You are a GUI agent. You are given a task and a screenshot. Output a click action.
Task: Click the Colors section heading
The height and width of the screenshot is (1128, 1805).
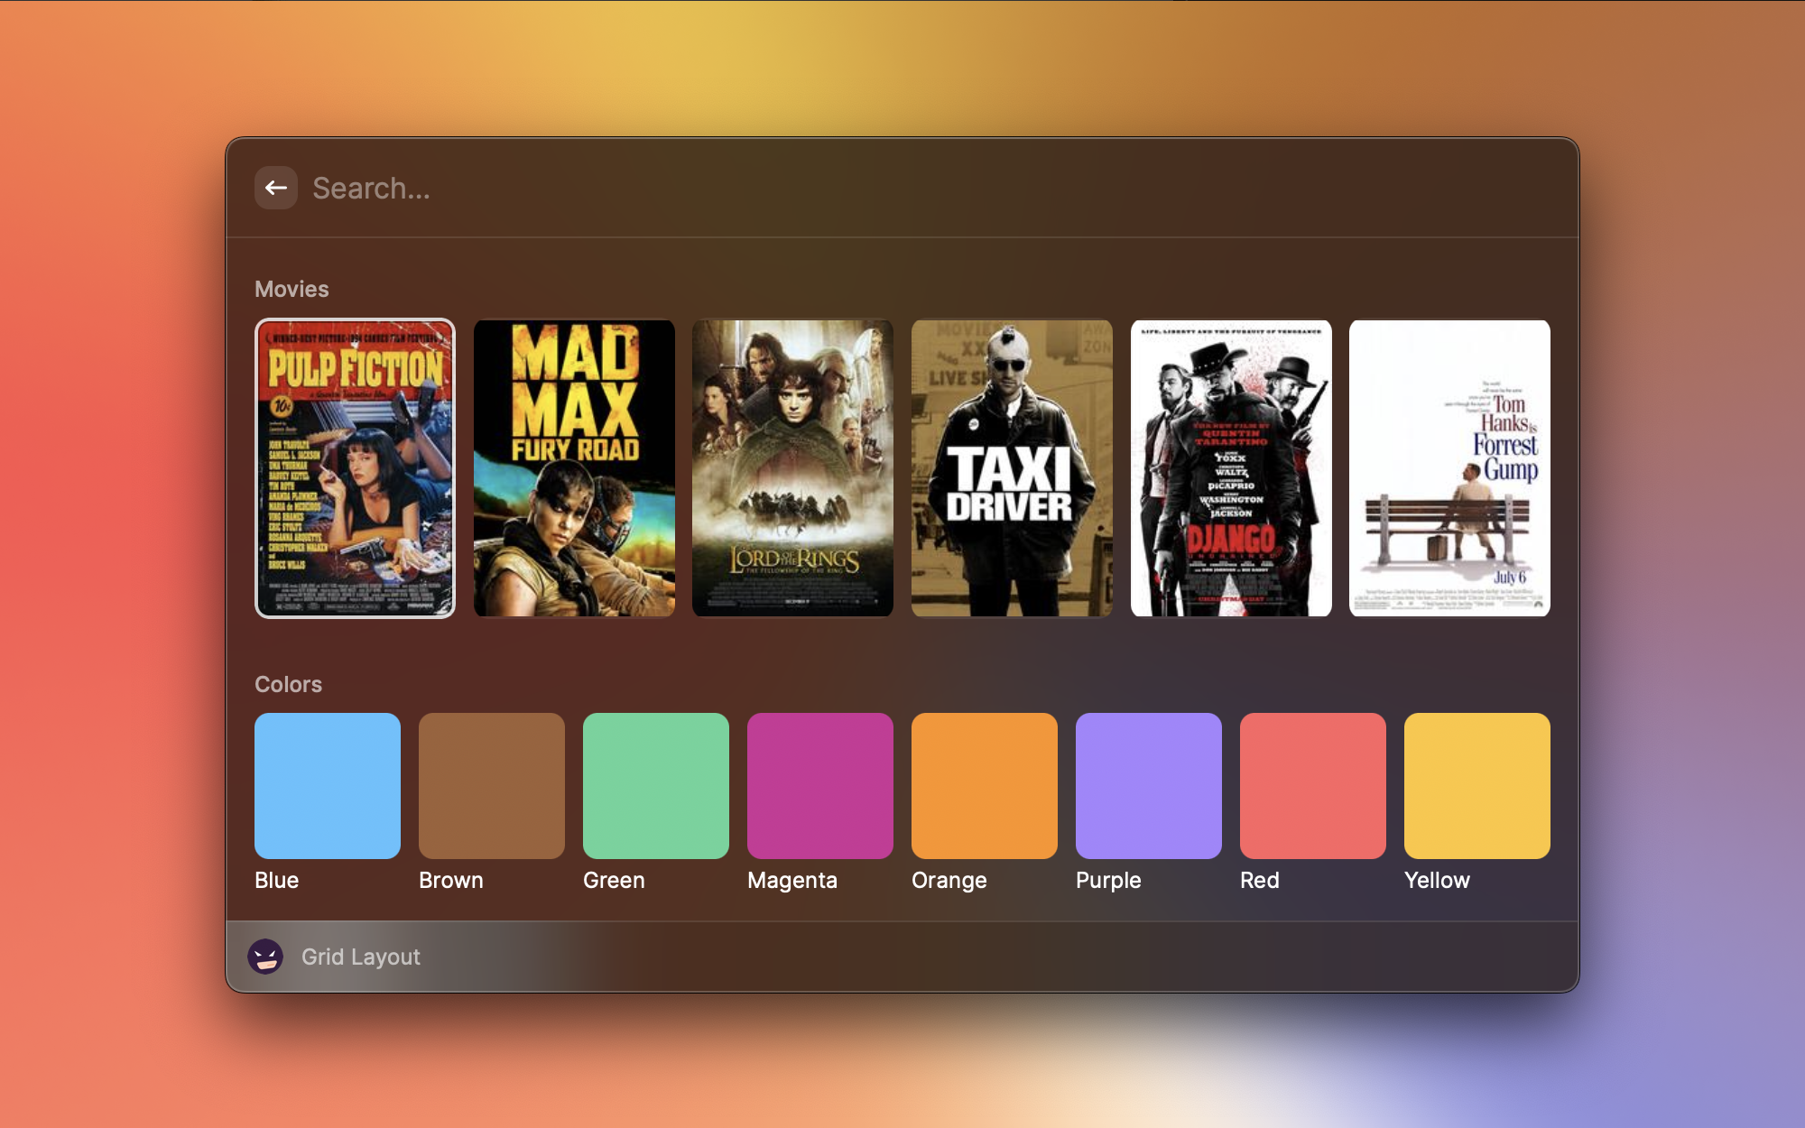288,684
